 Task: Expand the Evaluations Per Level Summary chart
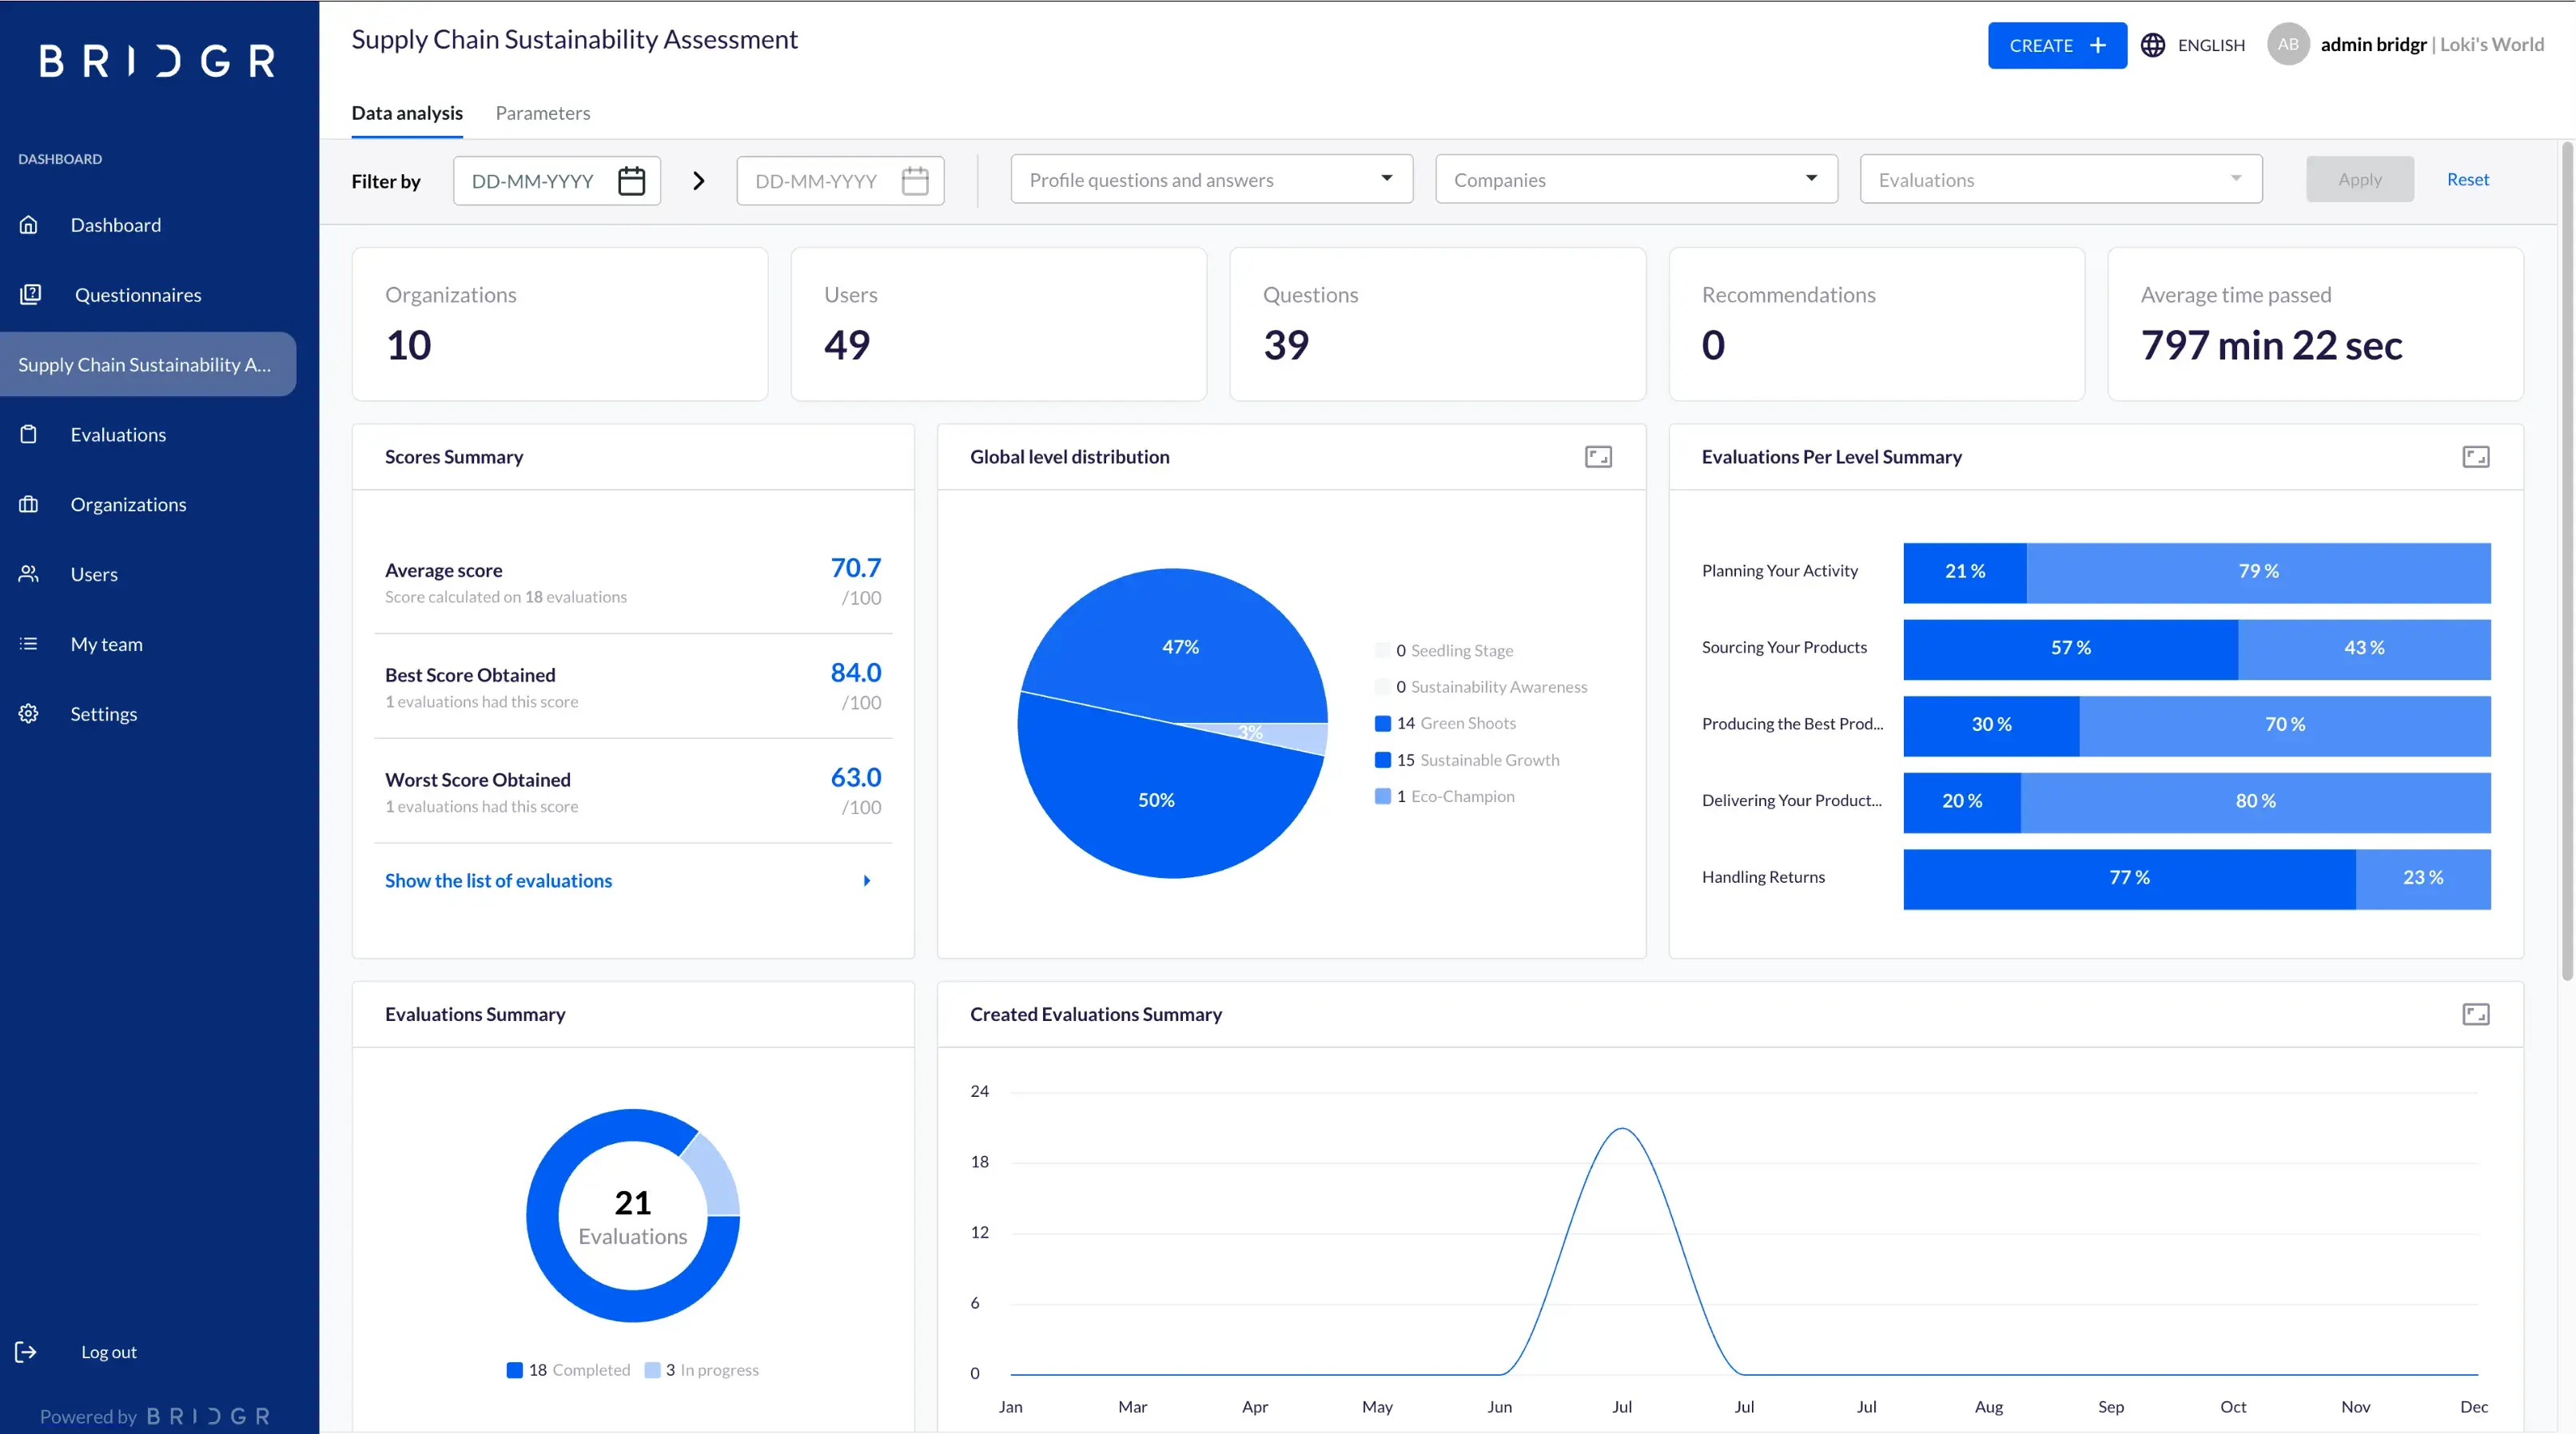point(2476,457)
